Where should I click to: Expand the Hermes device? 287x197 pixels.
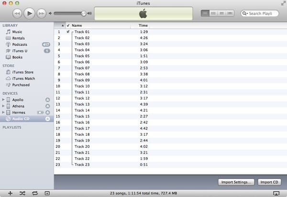pyautogui.click(x=3, y=112)
